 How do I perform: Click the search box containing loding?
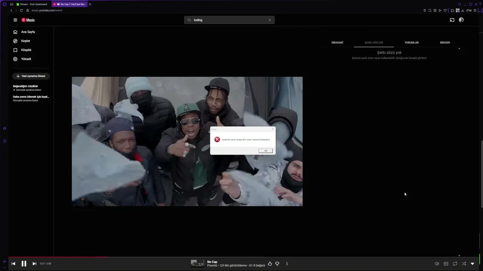(x=229, y=20)
